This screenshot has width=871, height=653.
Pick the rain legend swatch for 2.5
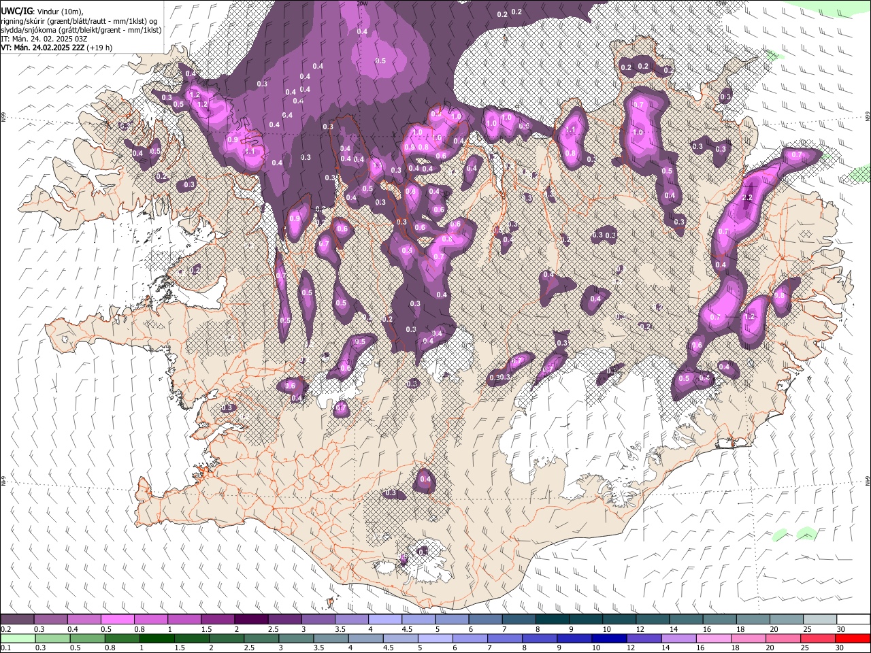coord(261,639)
